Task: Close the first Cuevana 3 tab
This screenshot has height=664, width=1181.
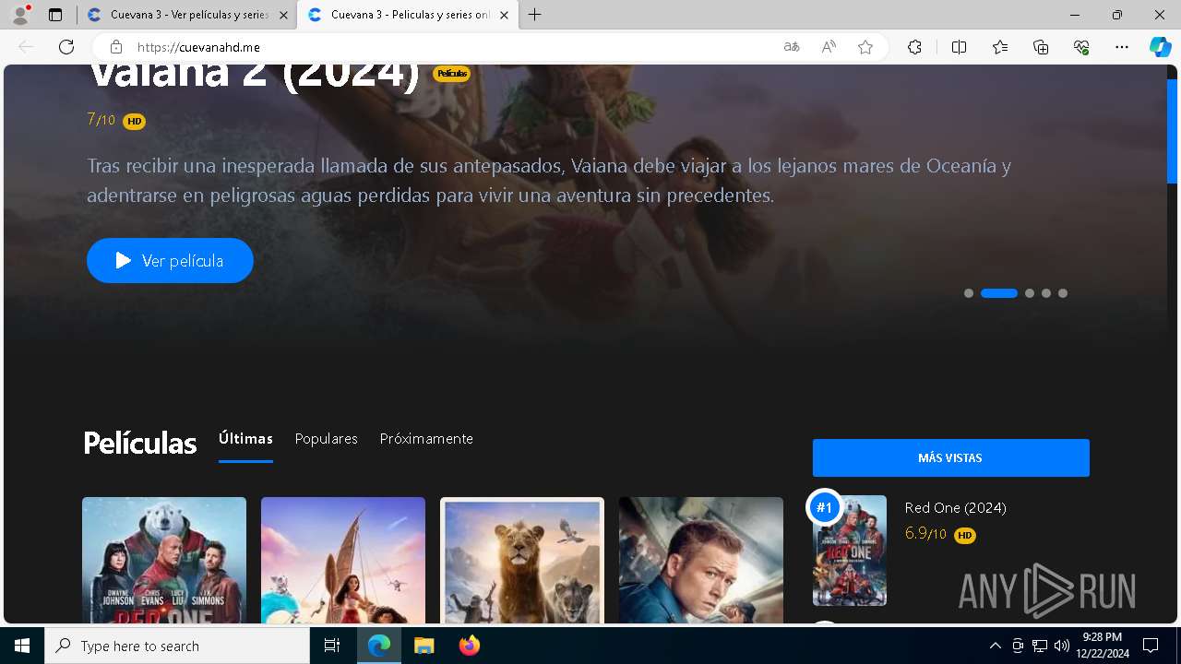Action: pos(283,15)
